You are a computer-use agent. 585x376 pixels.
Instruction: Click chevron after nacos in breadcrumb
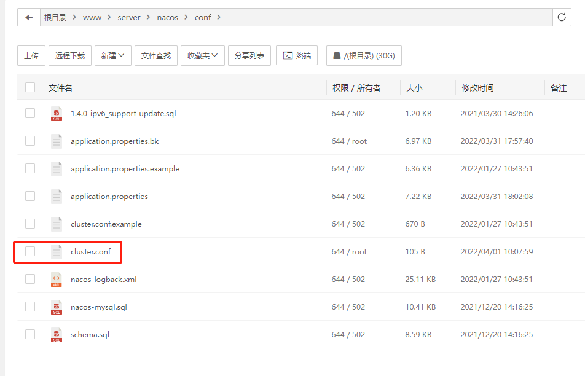click(x=186, y=17)
